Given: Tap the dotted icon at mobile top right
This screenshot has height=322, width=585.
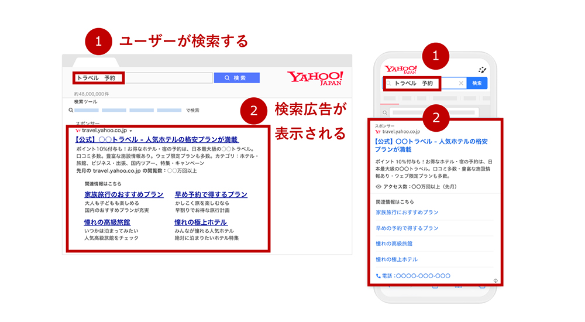Looking at the screenshot, I should point(482,69).
